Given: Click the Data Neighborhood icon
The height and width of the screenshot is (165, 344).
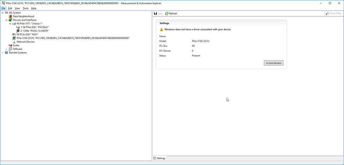Looking at the screenshot, I should click(10, 16).
